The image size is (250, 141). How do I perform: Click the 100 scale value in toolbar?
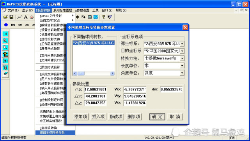13,25
